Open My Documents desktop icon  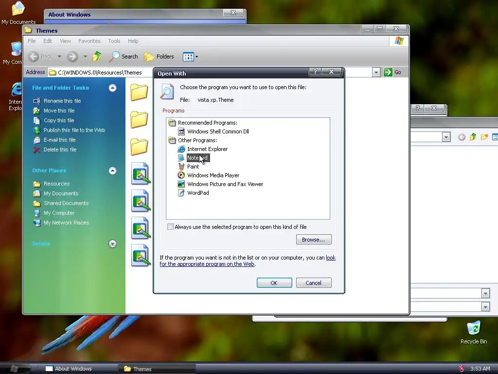coord(18,13)
